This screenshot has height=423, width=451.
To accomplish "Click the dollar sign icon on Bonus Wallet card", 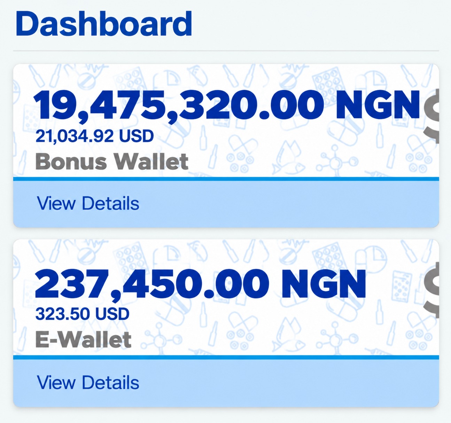I will coord(432,116).
